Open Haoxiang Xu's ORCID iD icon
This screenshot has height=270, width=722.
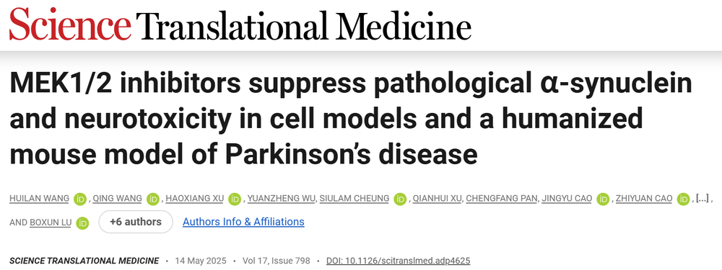point(235,199)
